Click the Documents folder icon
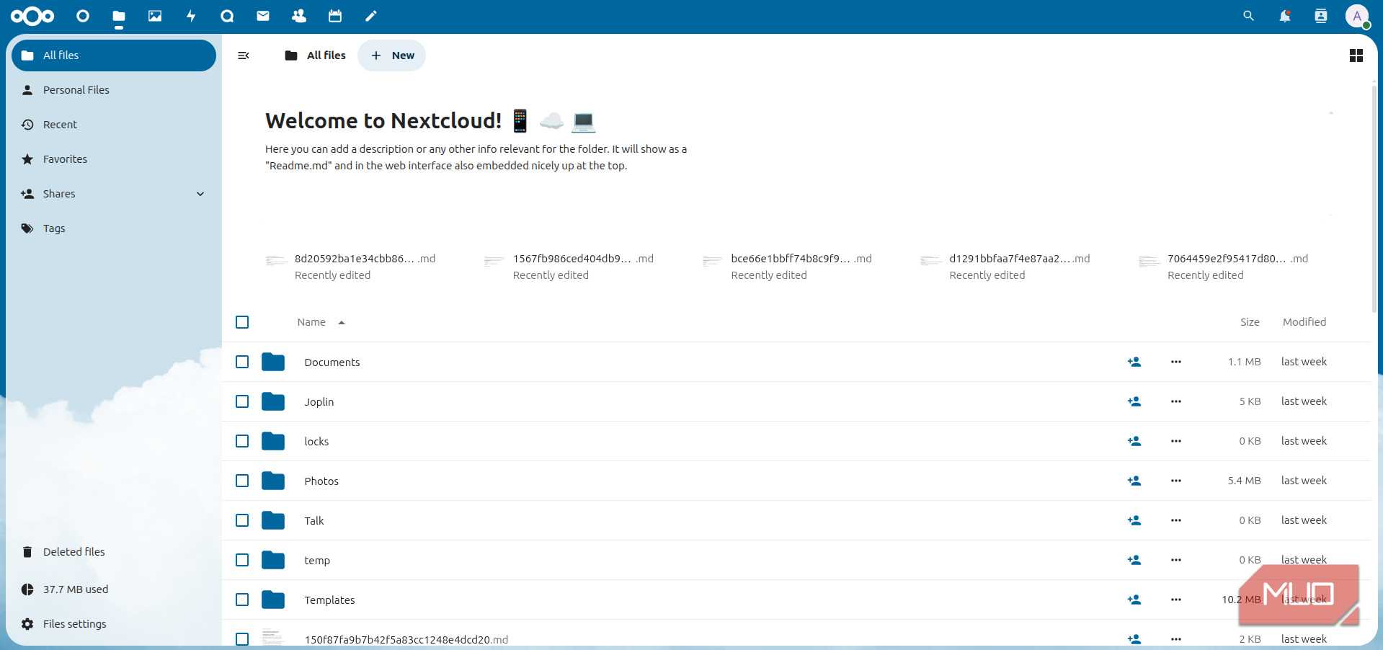Image resolution: width=1383 pixels, height=650 pixels. [273, 362]
